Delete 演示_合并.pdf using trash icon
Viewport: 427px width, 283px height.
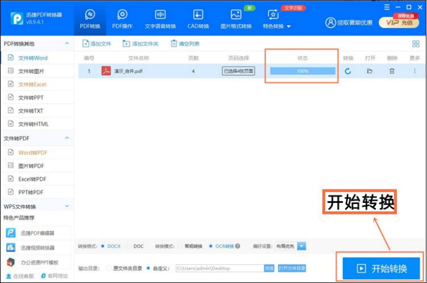(392, 71)
